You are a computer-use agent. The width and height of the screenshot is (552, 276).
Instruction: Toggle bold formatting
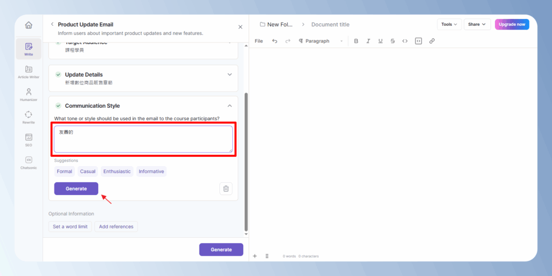point(356,41)
